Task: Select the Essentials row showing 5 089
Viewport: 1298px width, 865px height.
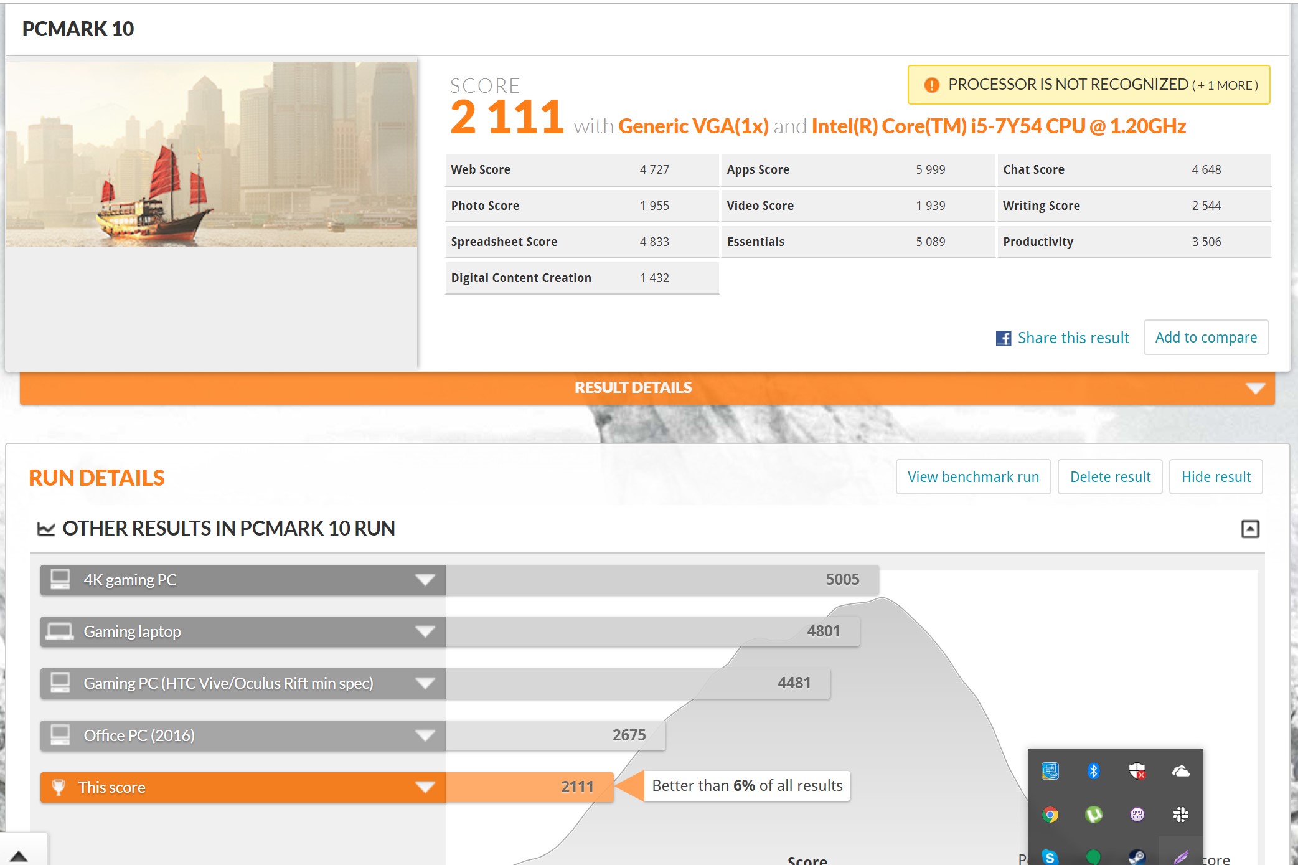Action: [858, 242]
